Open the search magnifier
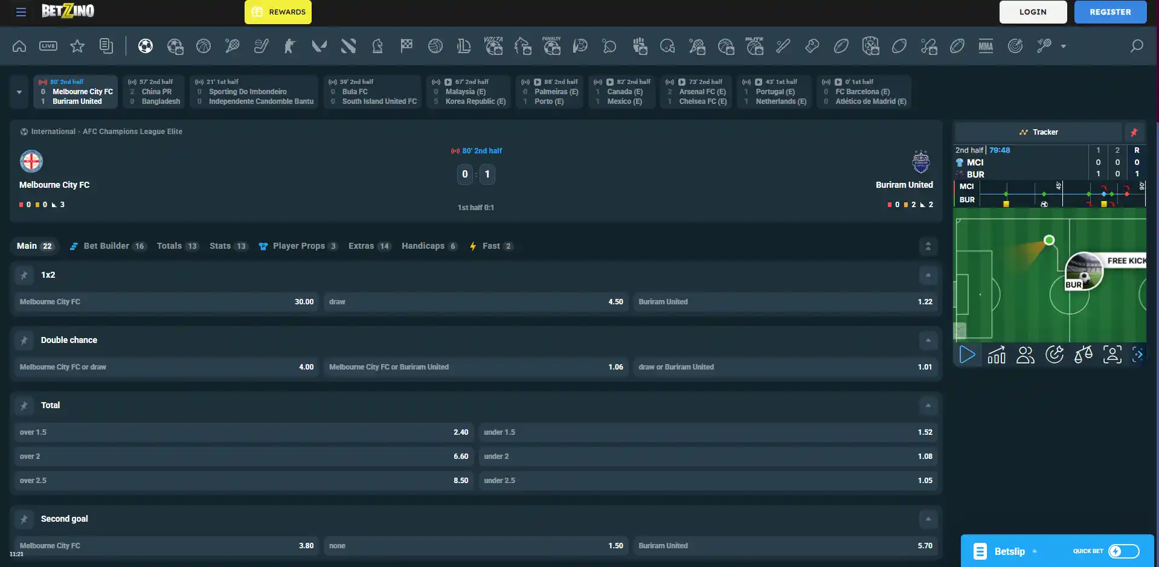 pos(1137,46)
